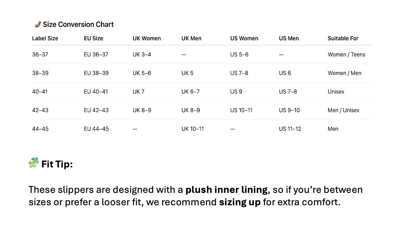Click the Women / Teens cell
Viewport: 416px width, 240px height.
coord(346,55)
